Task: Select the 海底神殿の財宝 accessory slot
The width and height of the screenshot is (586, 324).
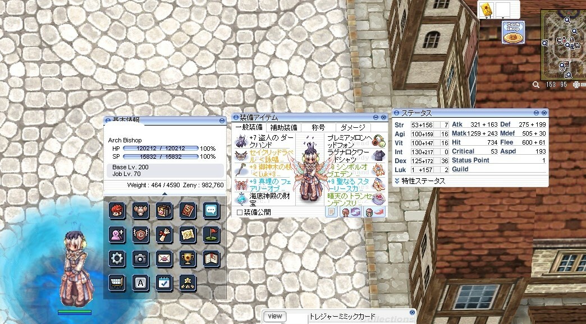Action: (265, 200)
